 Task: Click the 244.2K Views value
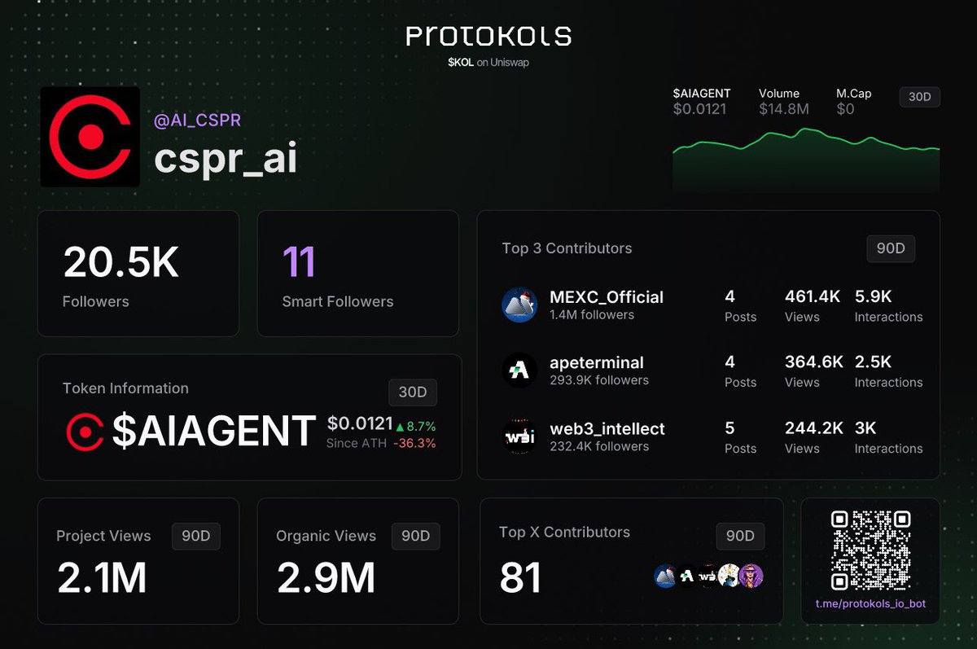coord(814,428)
